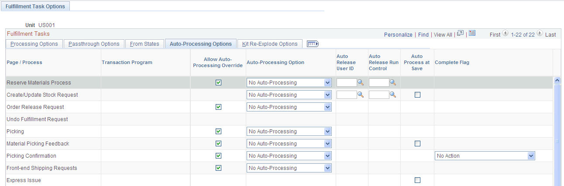Toggle Allow Auto-Processing Override for Picking row
This screenshot has width=564, height=186.
(x=219, y=131)
